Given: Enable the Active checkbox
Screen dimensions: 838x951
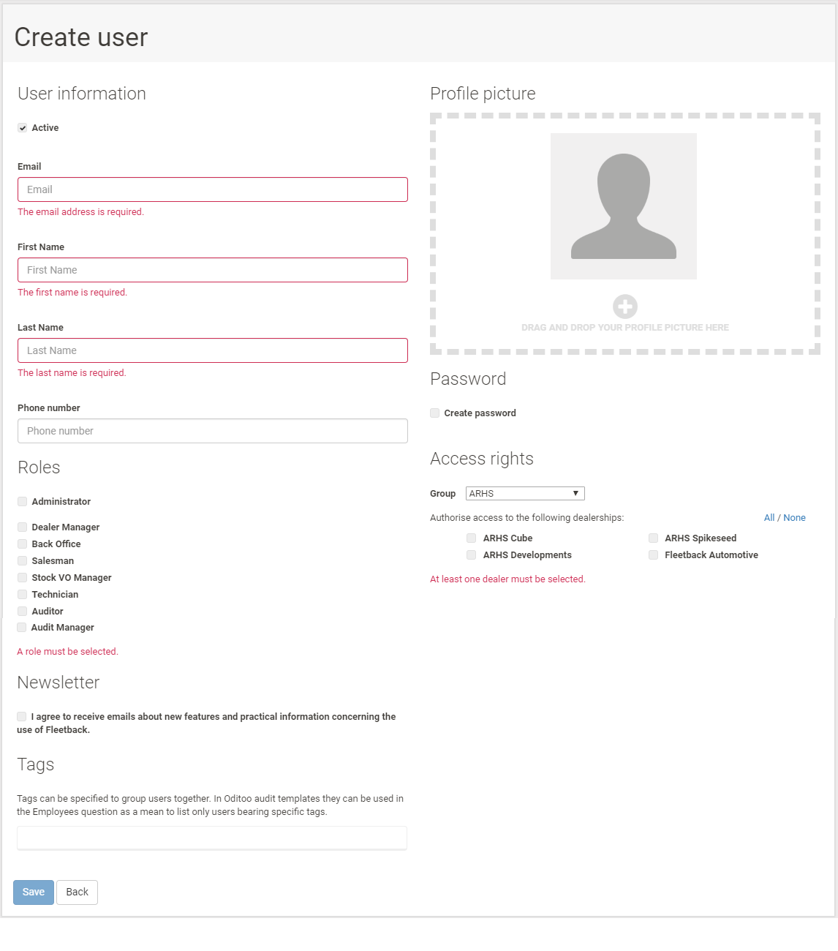Looking at the screenshot, I should tap(23, 127).
